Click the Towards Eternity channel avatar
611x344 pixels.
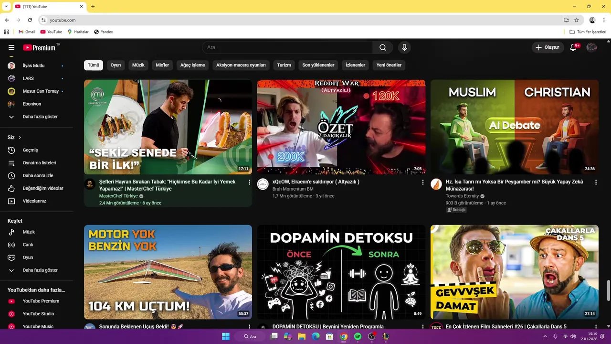436,184
